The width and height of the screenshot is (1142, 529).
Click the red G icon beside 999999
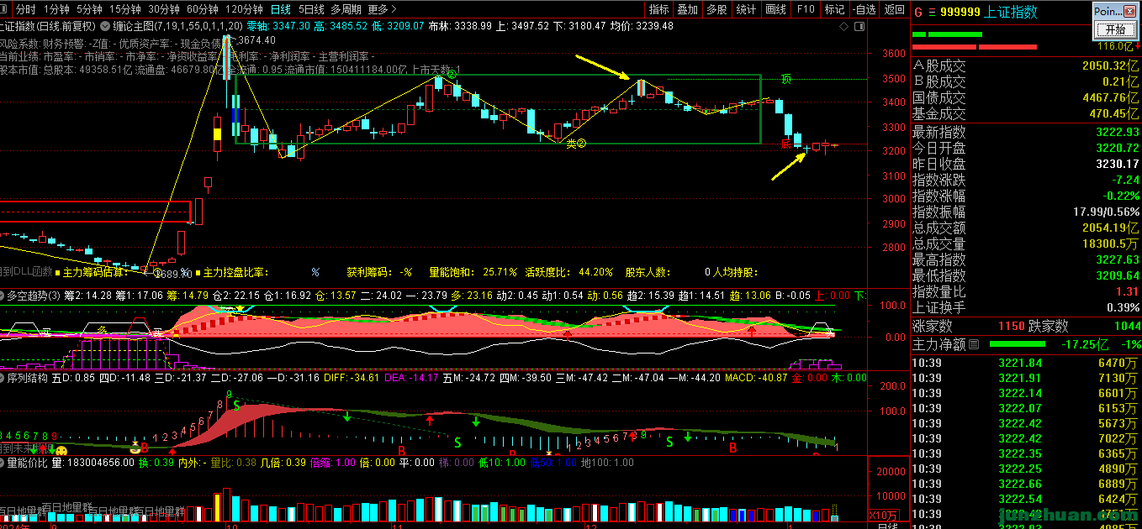point(917,12)
